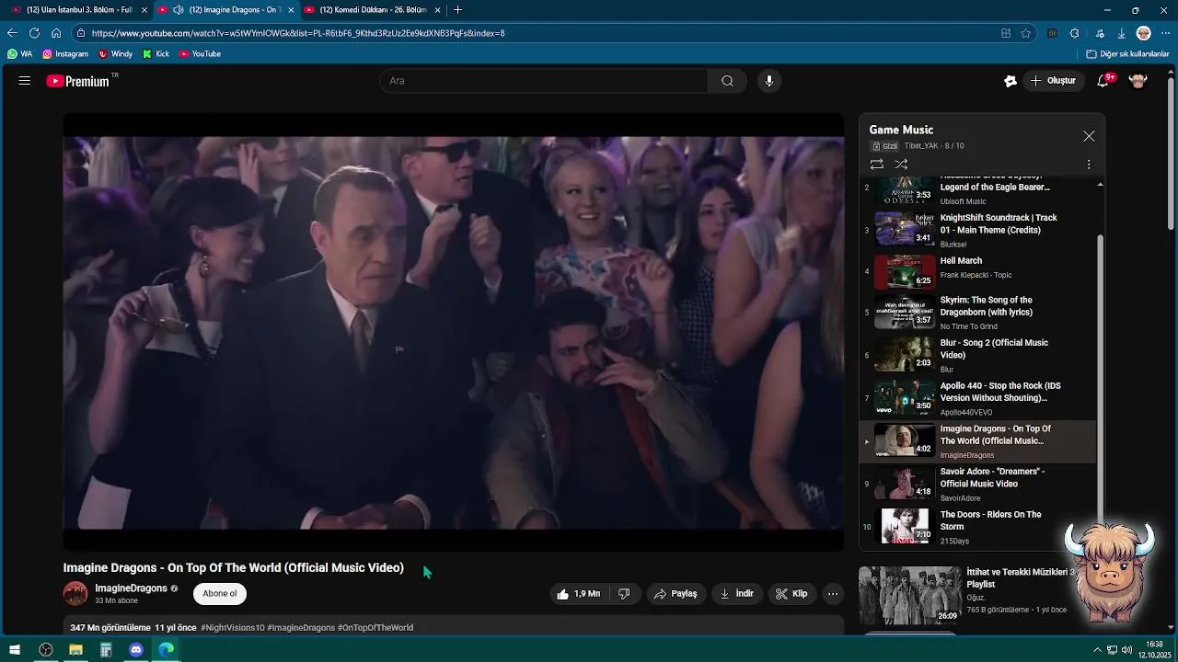This screenshot has width=1178, height=662.
Task: Close the Ulan İstanbul tab
Action: point(144,10)
